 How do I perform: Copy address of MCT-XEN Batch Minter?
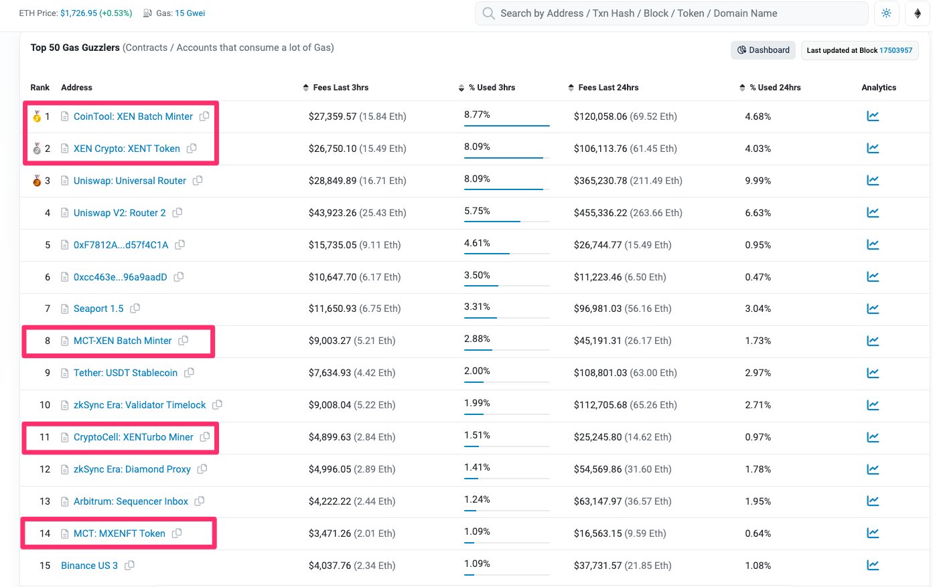click(x=184, y=340)
